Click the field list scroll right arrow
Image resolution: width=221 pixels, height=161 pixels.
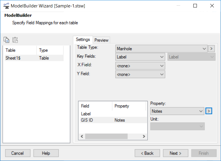click(144, 136)
